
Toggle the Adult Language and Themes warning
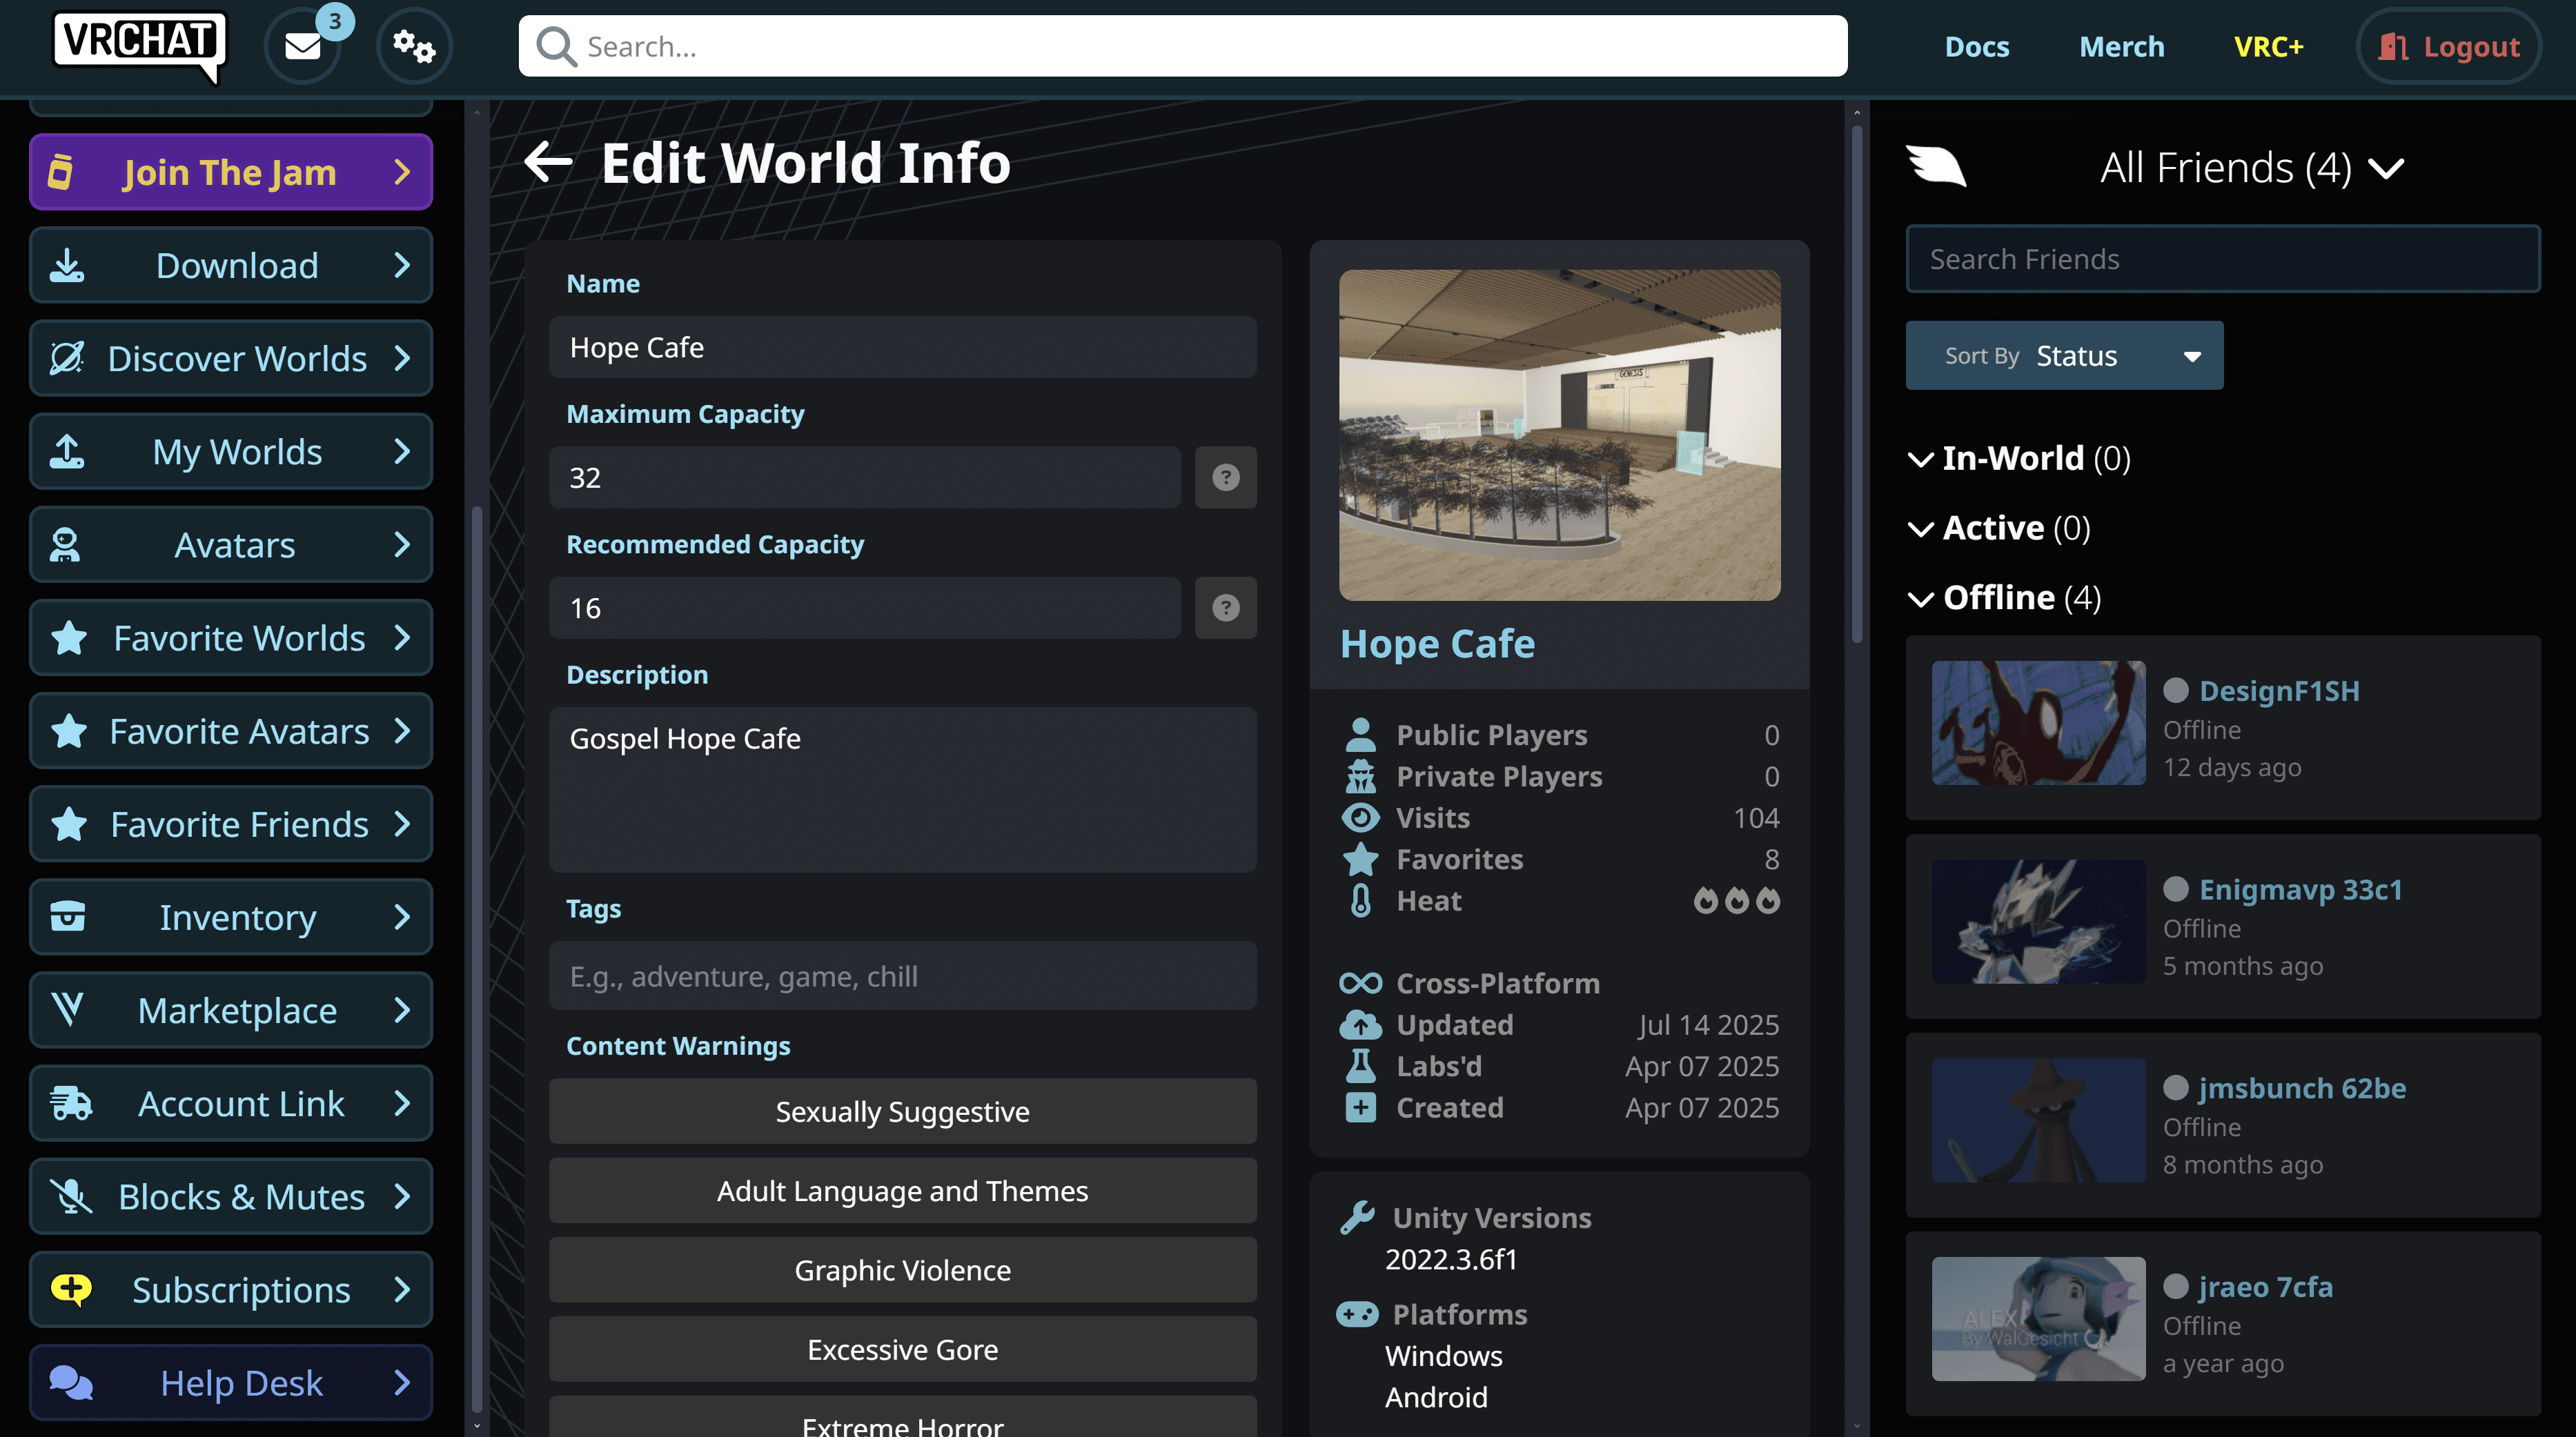pyautogui.click(x=902, y=1190)
